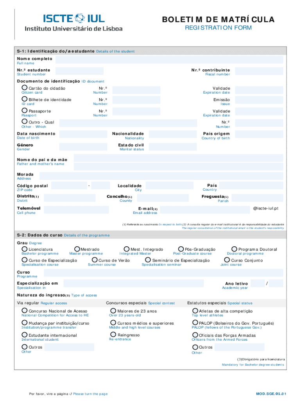Image resolution: width=301 pixels, height=401 pixels.
Task: Choose Licenciatura degree radio button
Action: (25, 249)
